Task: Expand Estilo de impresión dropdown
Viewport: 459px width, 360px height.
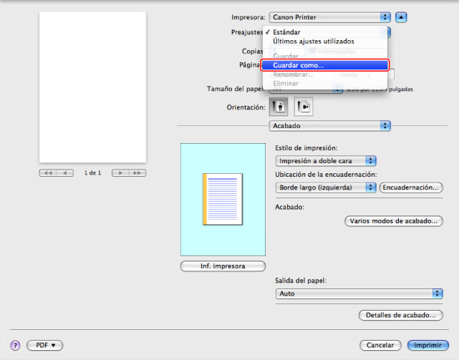Action: (326, 161)
